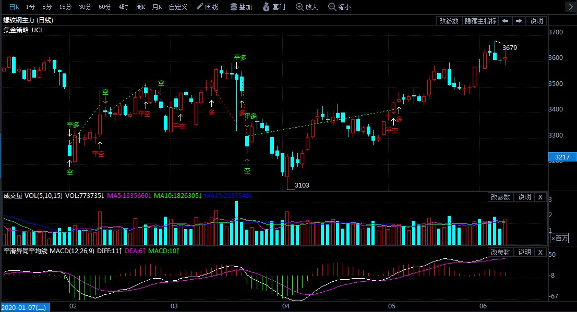This screenshot has height=312, width=577.
Task: Click the blue 3217 price tag
Action: point(562,156)
